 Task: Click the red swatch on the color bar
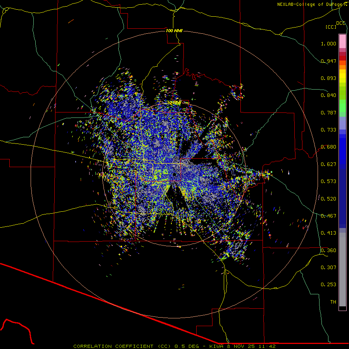[x=342, y=58]
